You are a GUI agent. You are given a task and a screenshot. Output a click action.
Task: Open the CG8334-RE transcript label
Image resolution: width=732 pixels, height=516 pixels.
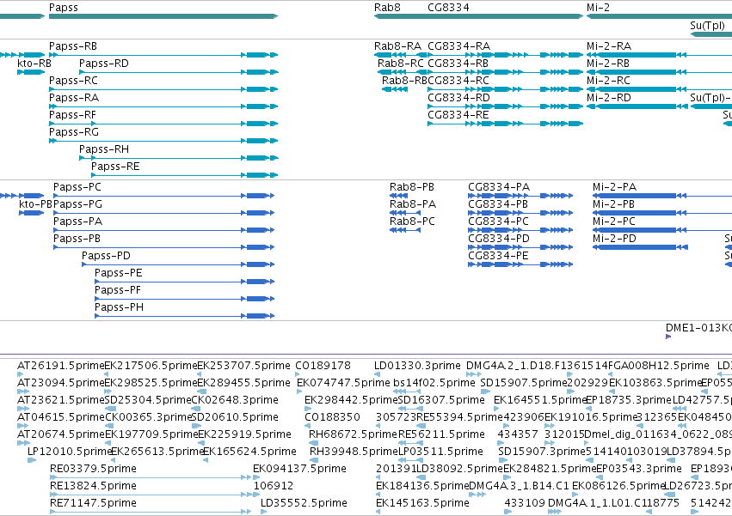click(x=458, y=115)
